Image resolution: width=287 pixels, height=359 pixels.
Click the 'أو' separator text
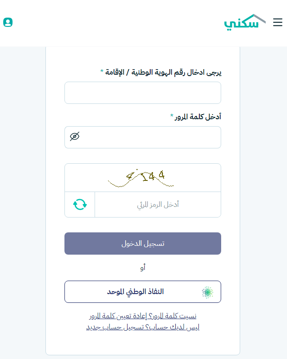coord(143,268)
